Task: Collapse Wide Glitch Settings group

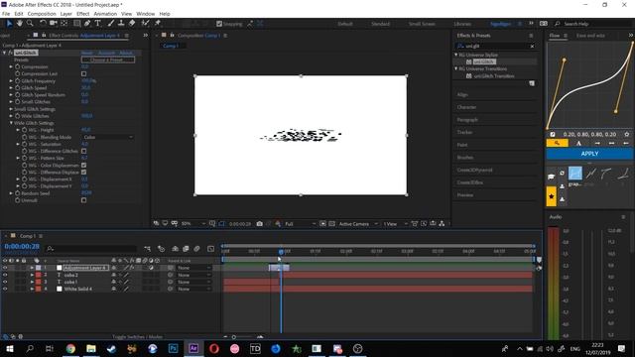Action: tap(11, 123)
